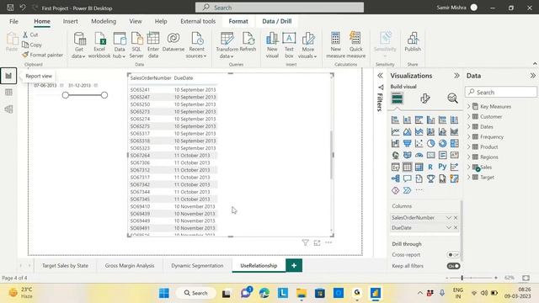Select the Treemap visualization
Screen dimensions: 539x303
point(454,143)
